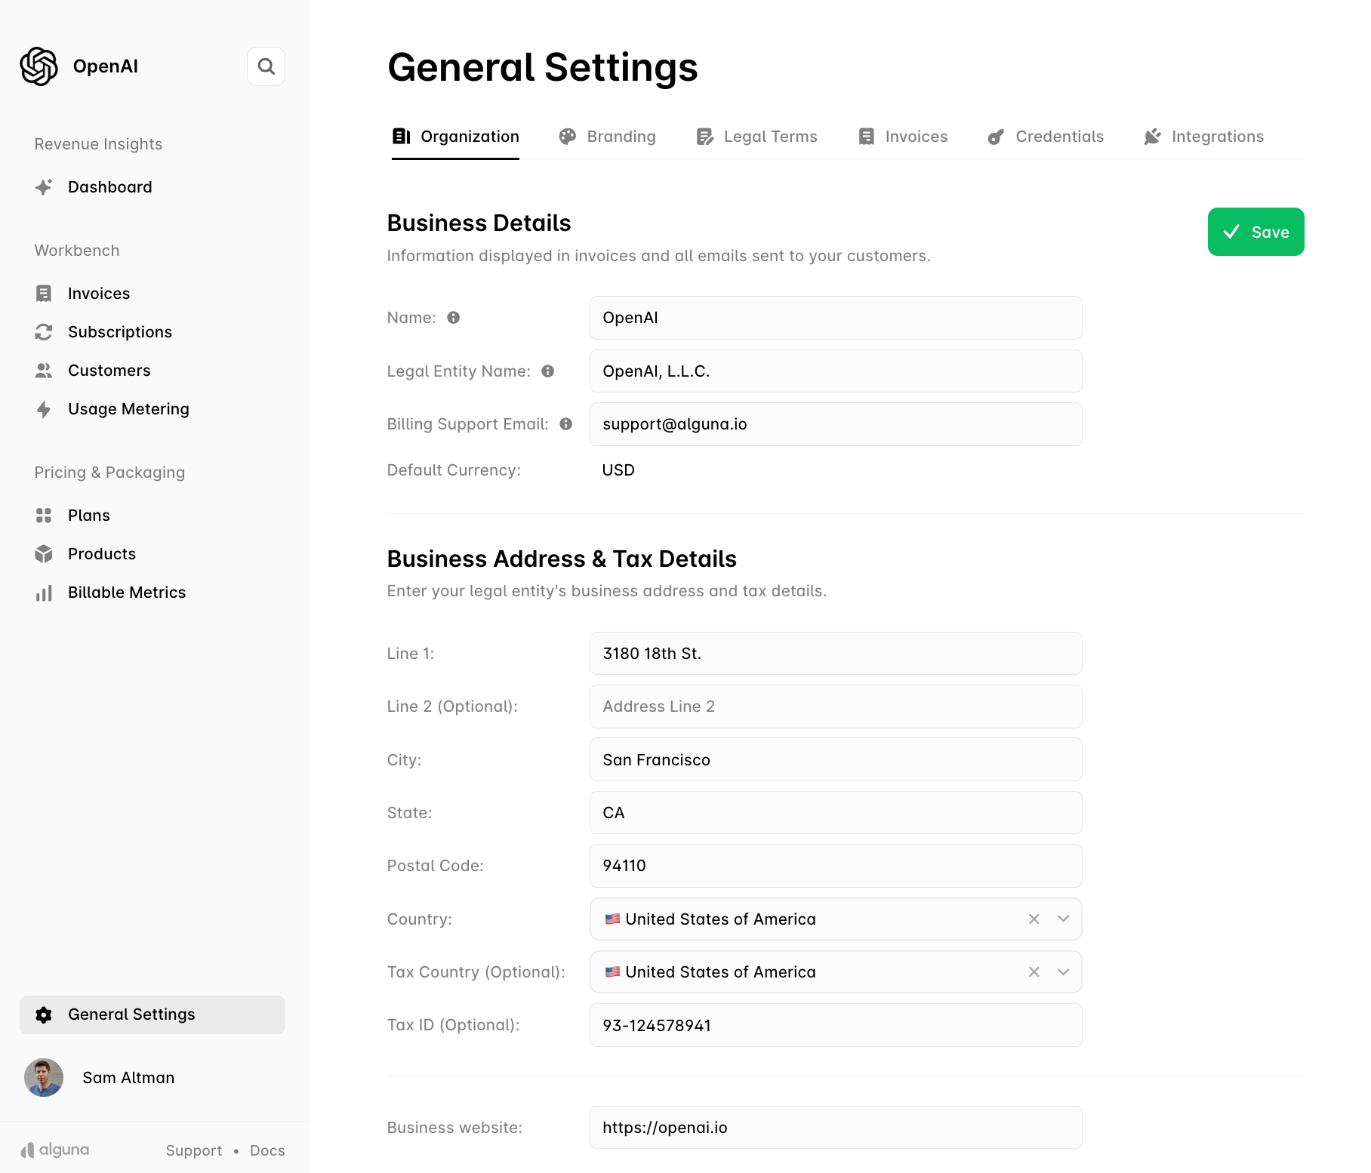Screen dimensions: 1371x1173
Task: Click the sidebar Invoices receipt icon
Action: 44,294
